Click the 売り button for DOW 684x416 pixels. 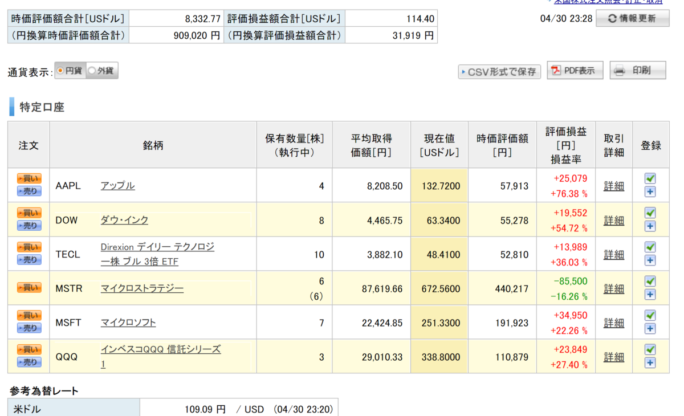click(x=29, y=226)
